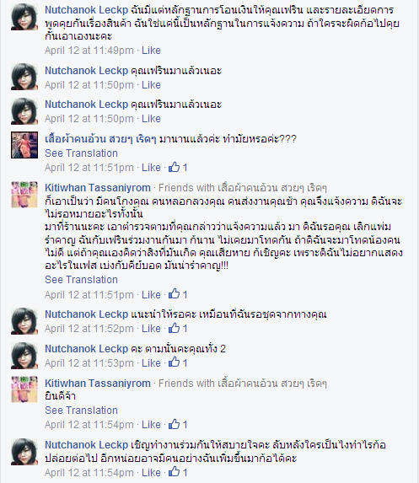Click เสื้อผ้าคนอ้วน page avatar thumbnail
The height and width of the screenshot is (483, 419).
(24, 145)
